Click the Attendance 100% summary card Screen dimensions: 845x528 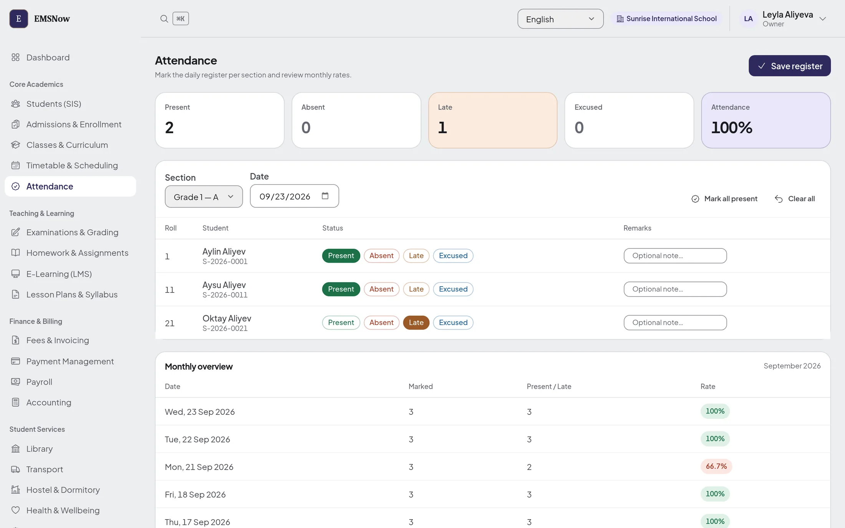pyautogui.click(x=766, y=120)
